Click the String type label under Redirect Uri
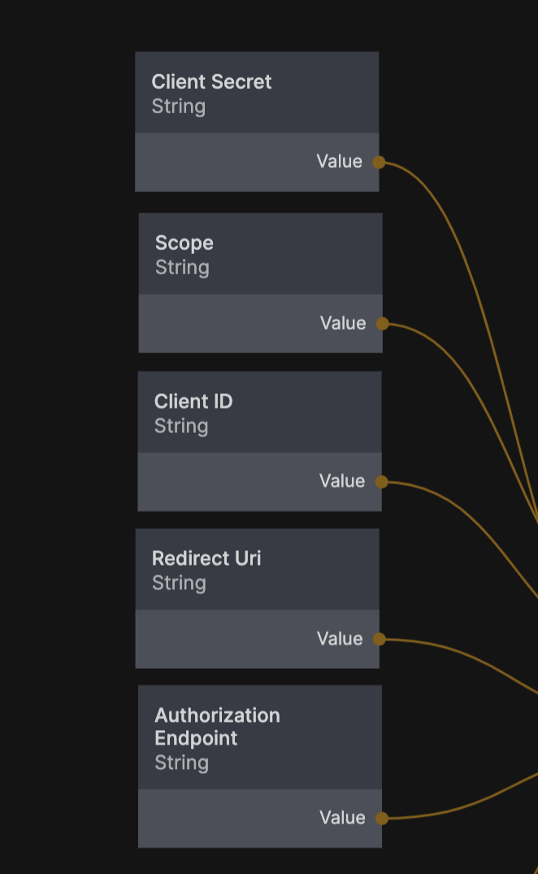The image size is (538, 874). [179, 583]
